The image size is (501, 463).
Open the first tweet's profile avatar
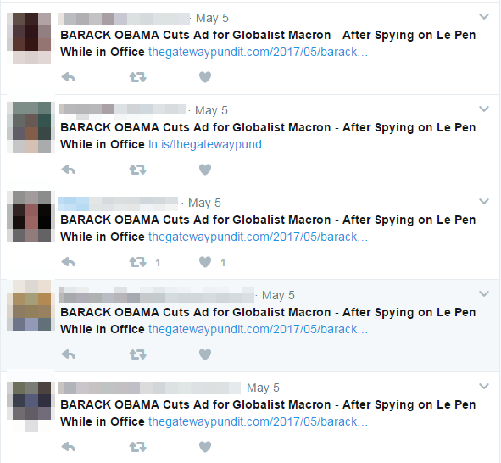pyautogui.click(x=29, y=38)
